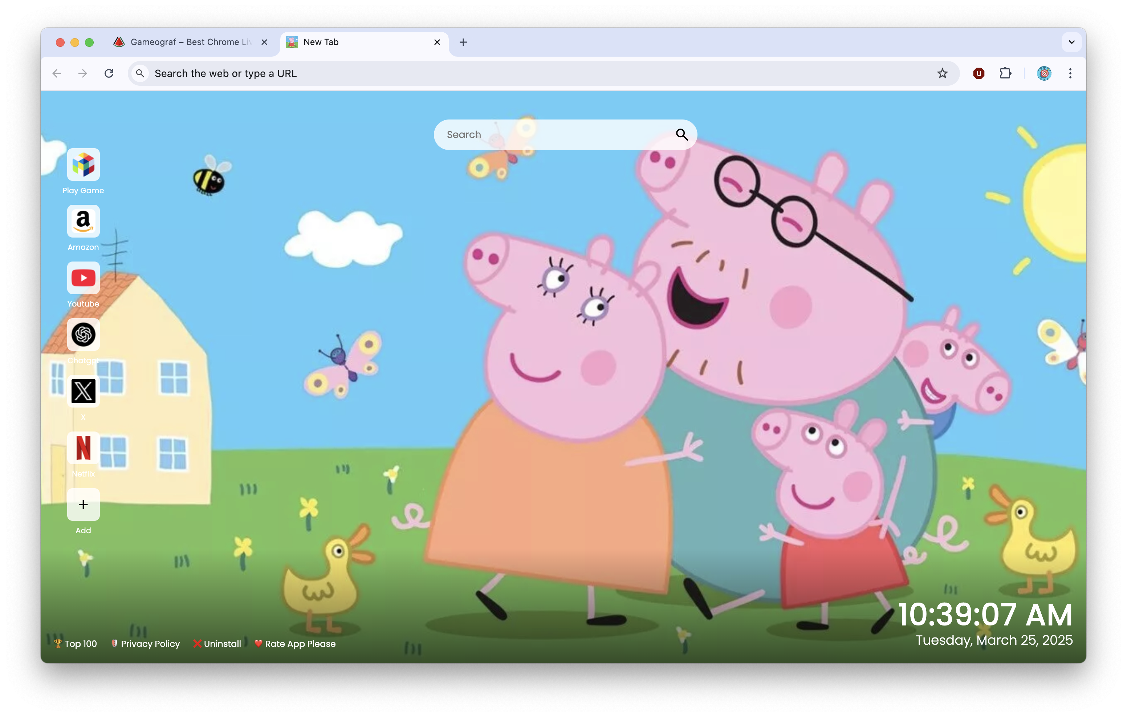The height and width of the screenshot is (717, 1127).
Task: Open the Top 100 link
Action: (x=76, y=644)
